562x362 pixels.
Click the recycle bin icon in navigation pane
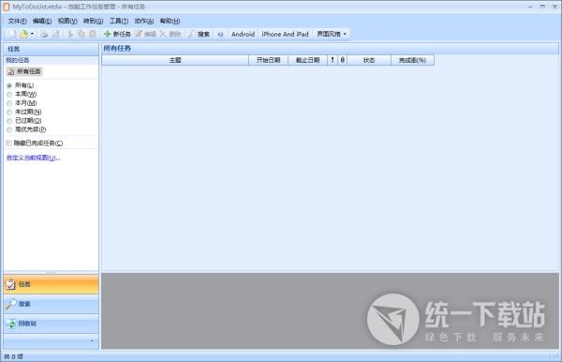(10, 324)
